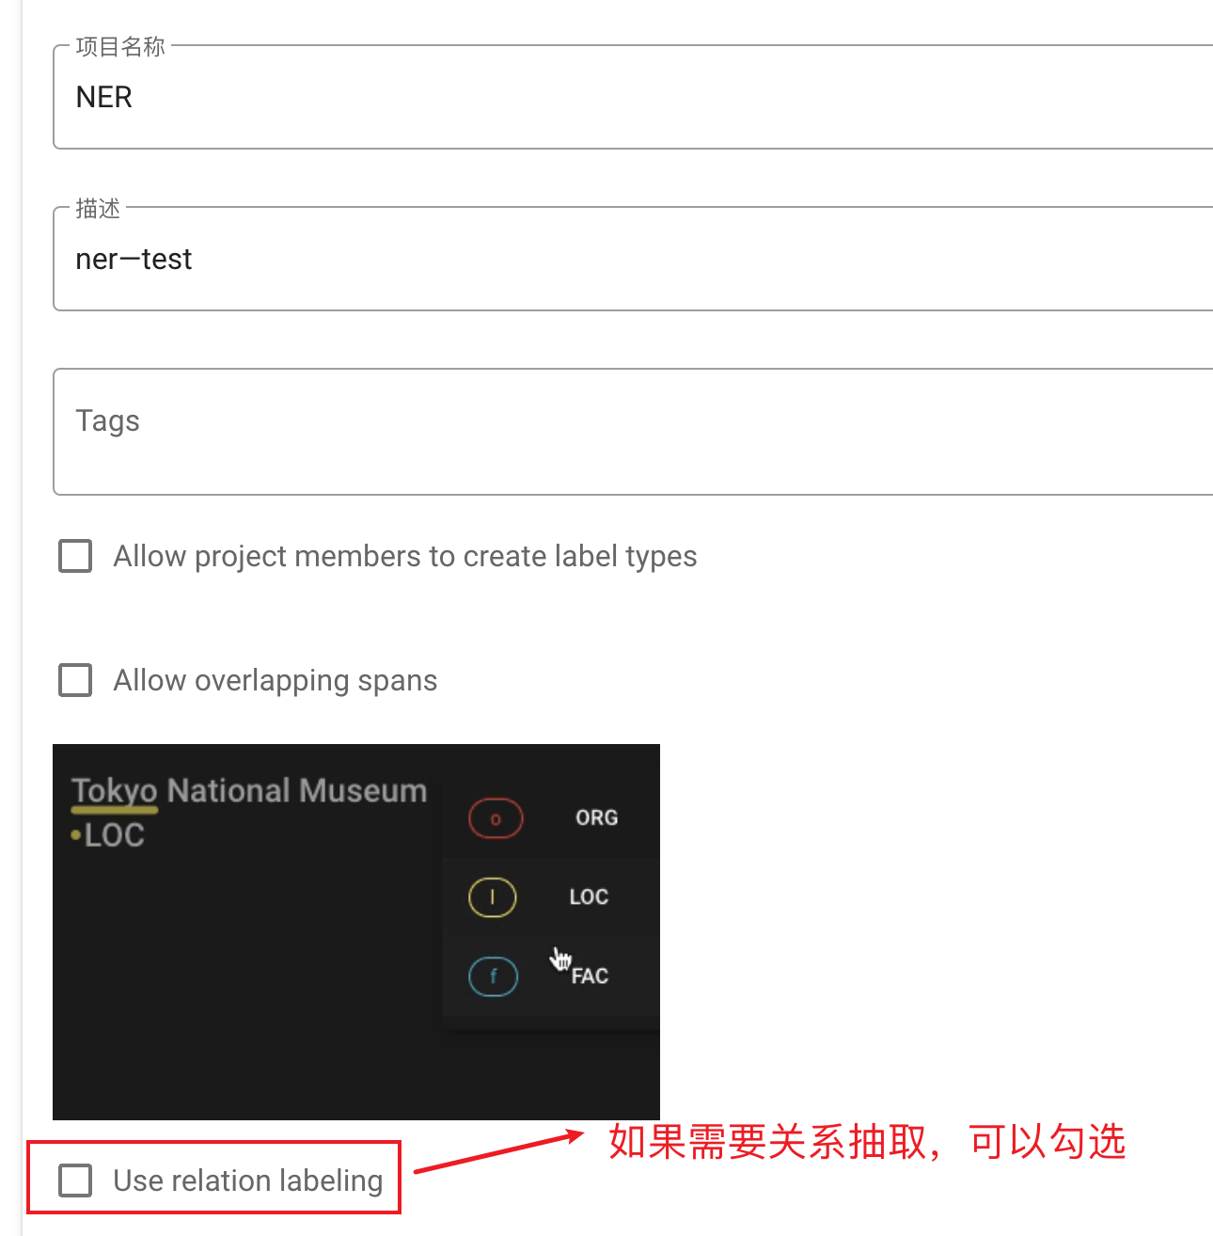
Task: Enable "Allow project members to create label types" checkbox
Action: [x=75, y=556]
